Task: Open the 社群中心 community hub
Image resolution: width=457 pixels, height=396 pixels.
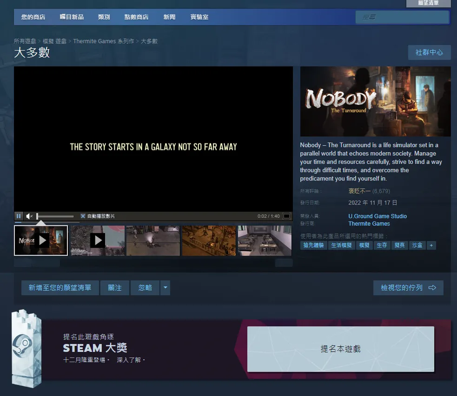Action: click(x=429, y=52)
